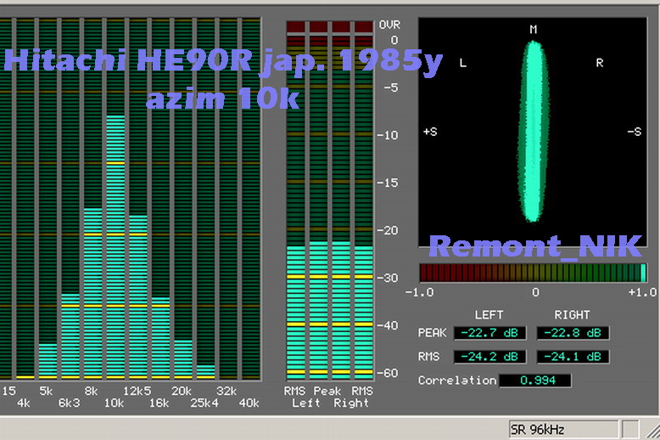The width and height of the screenshot is (660, 440).
Task: Select the 20k frequency band bar
Action: pyautogui.click(x=182, y=358)
